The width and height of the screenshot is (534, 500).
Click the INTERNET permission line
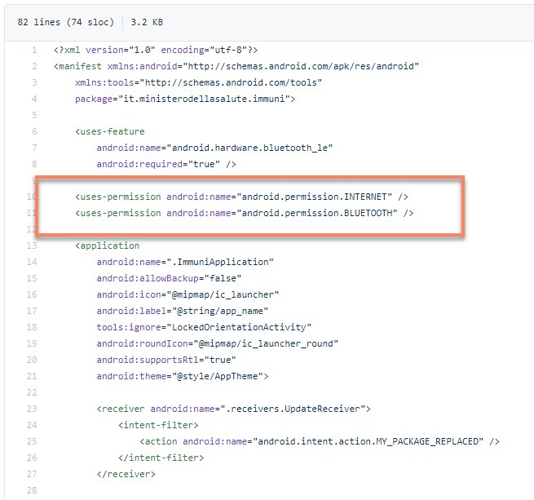click(x=241, y=197)
